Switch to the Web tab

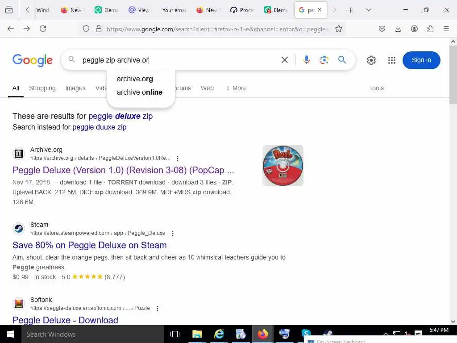click(x=207, y=88)
